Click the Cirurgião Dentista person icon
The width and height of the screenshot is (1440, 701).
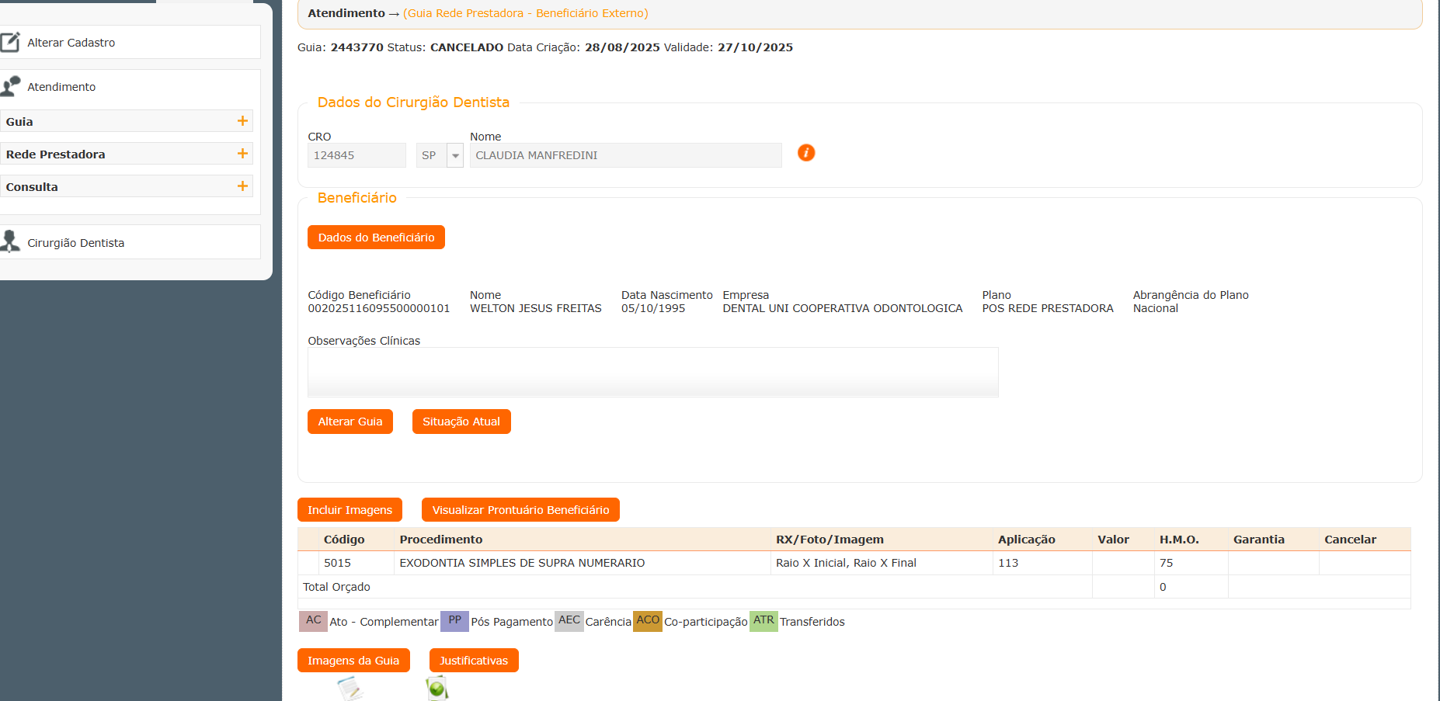point(10,241)
